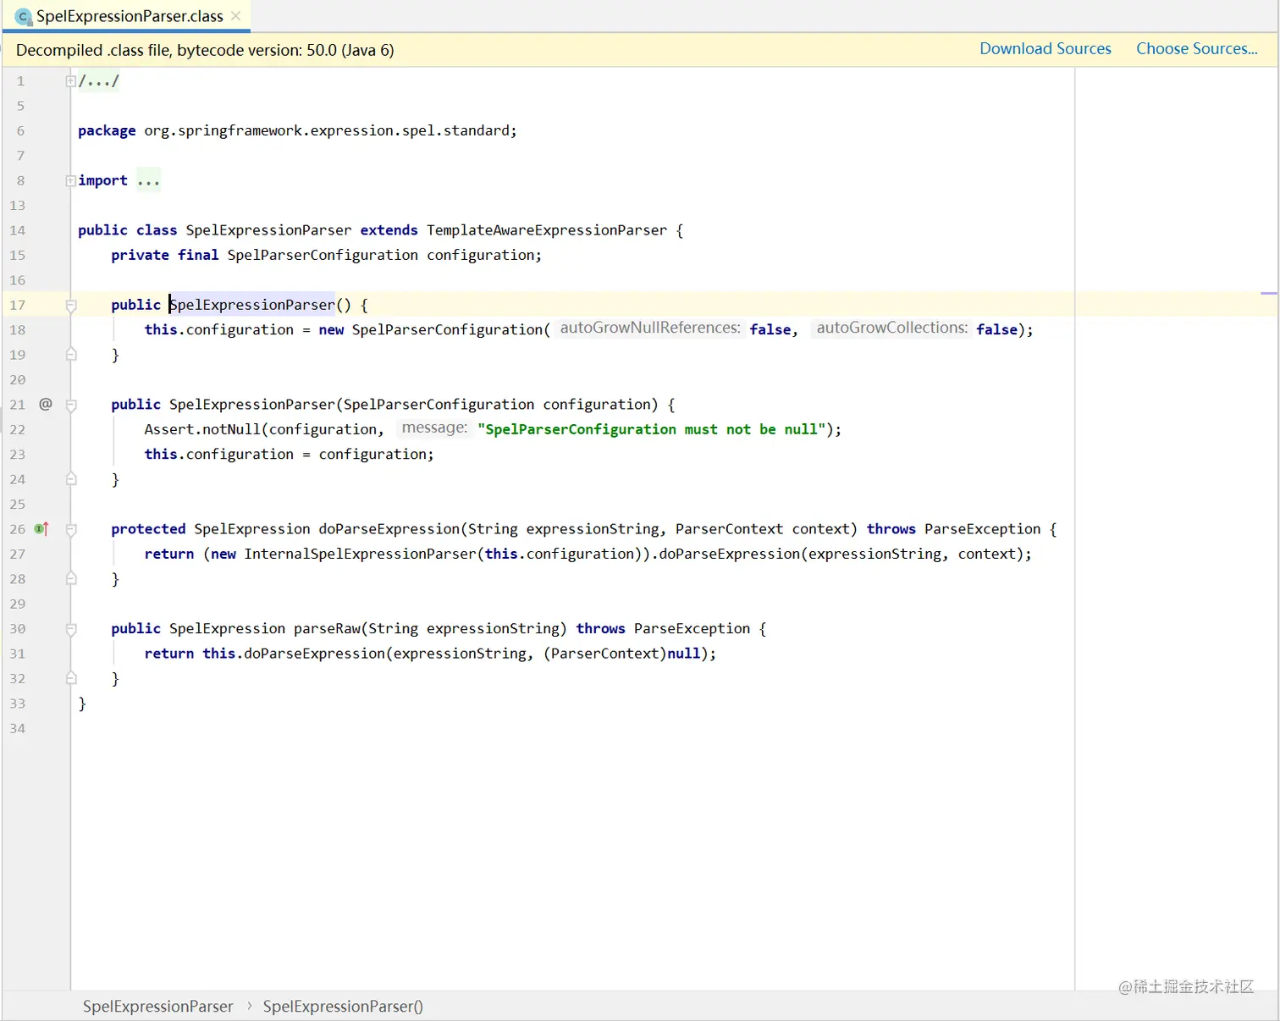Click the (ParserContext) cast on line 31
1280x1021 pixels.
click(604, 654)
